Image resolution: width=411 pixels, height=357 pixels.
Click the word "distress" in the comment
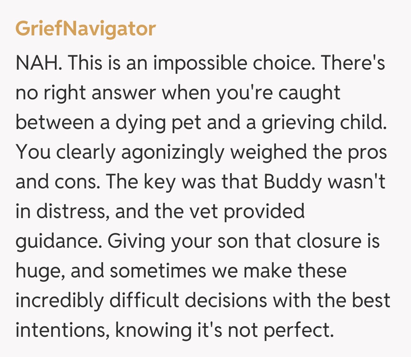point(70,212)
